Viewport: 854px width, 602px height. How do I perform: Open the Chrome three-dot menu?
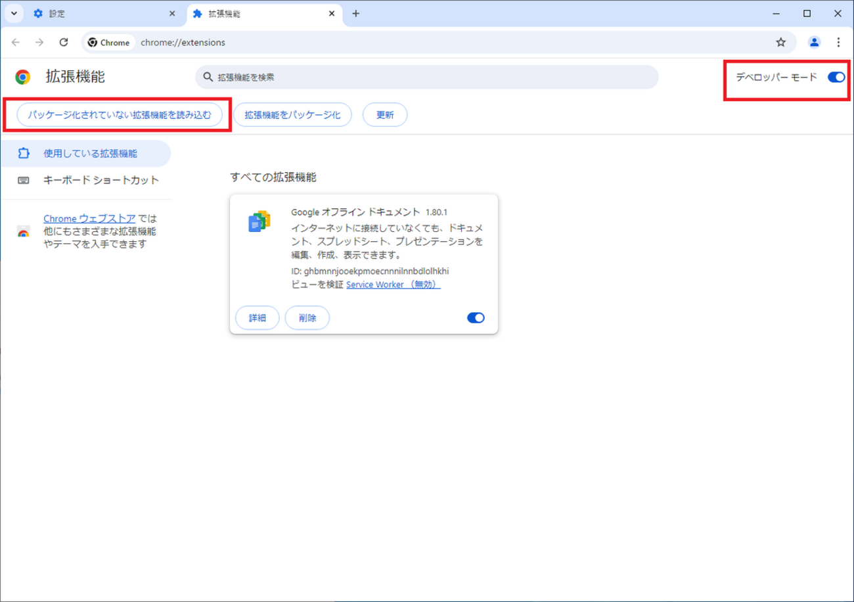coord(838,43)
